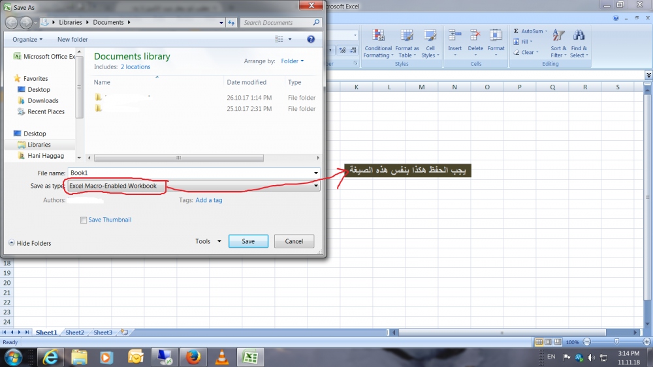The height and width of the screenshot is (367, 653).
Task: Click the Excel taskbar button
Action: coord(250,357)
